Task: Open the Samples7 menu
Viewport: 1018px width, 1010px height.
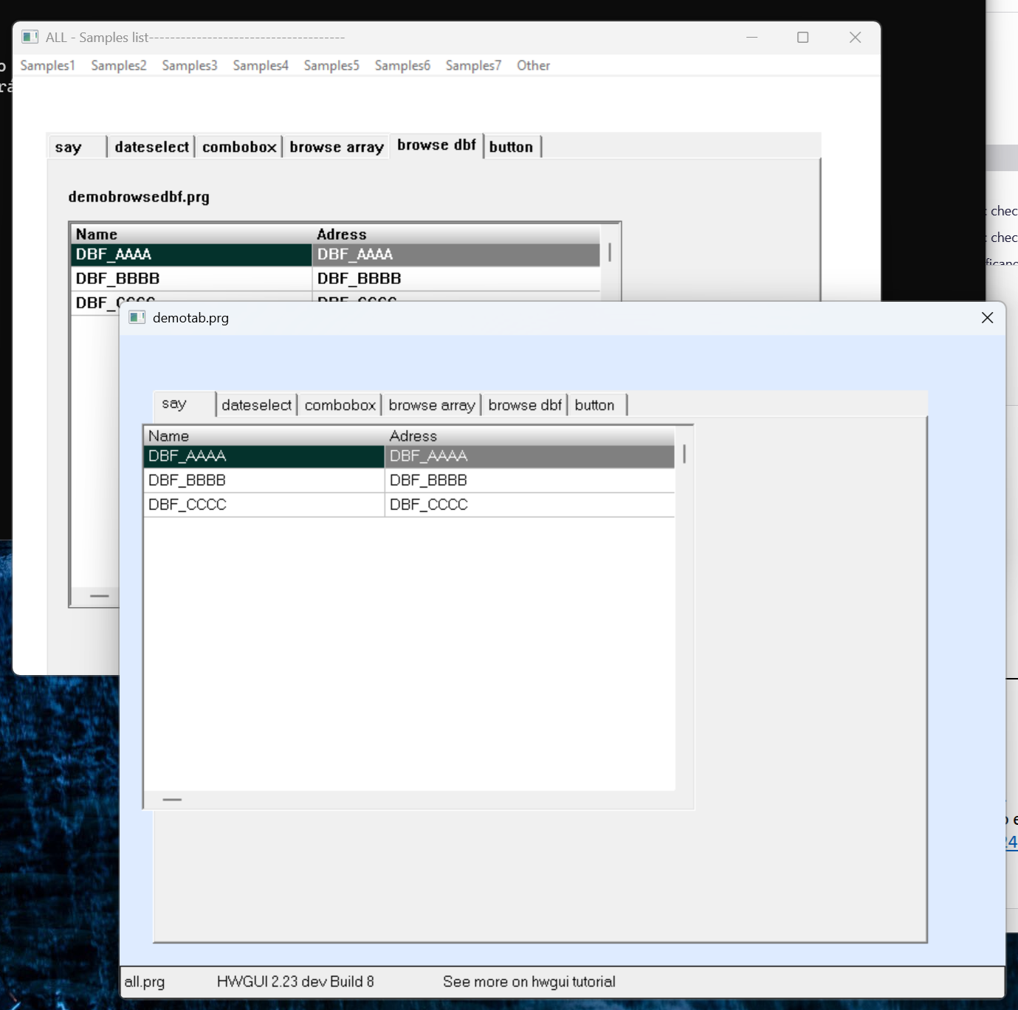Action: [x=473, y=66]
